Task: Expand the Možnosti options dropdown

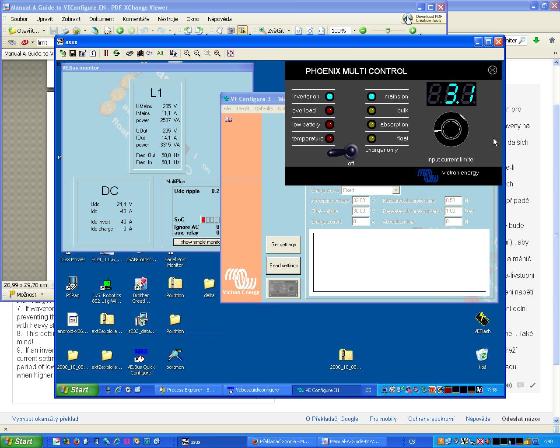Action: tap(27, 294)
